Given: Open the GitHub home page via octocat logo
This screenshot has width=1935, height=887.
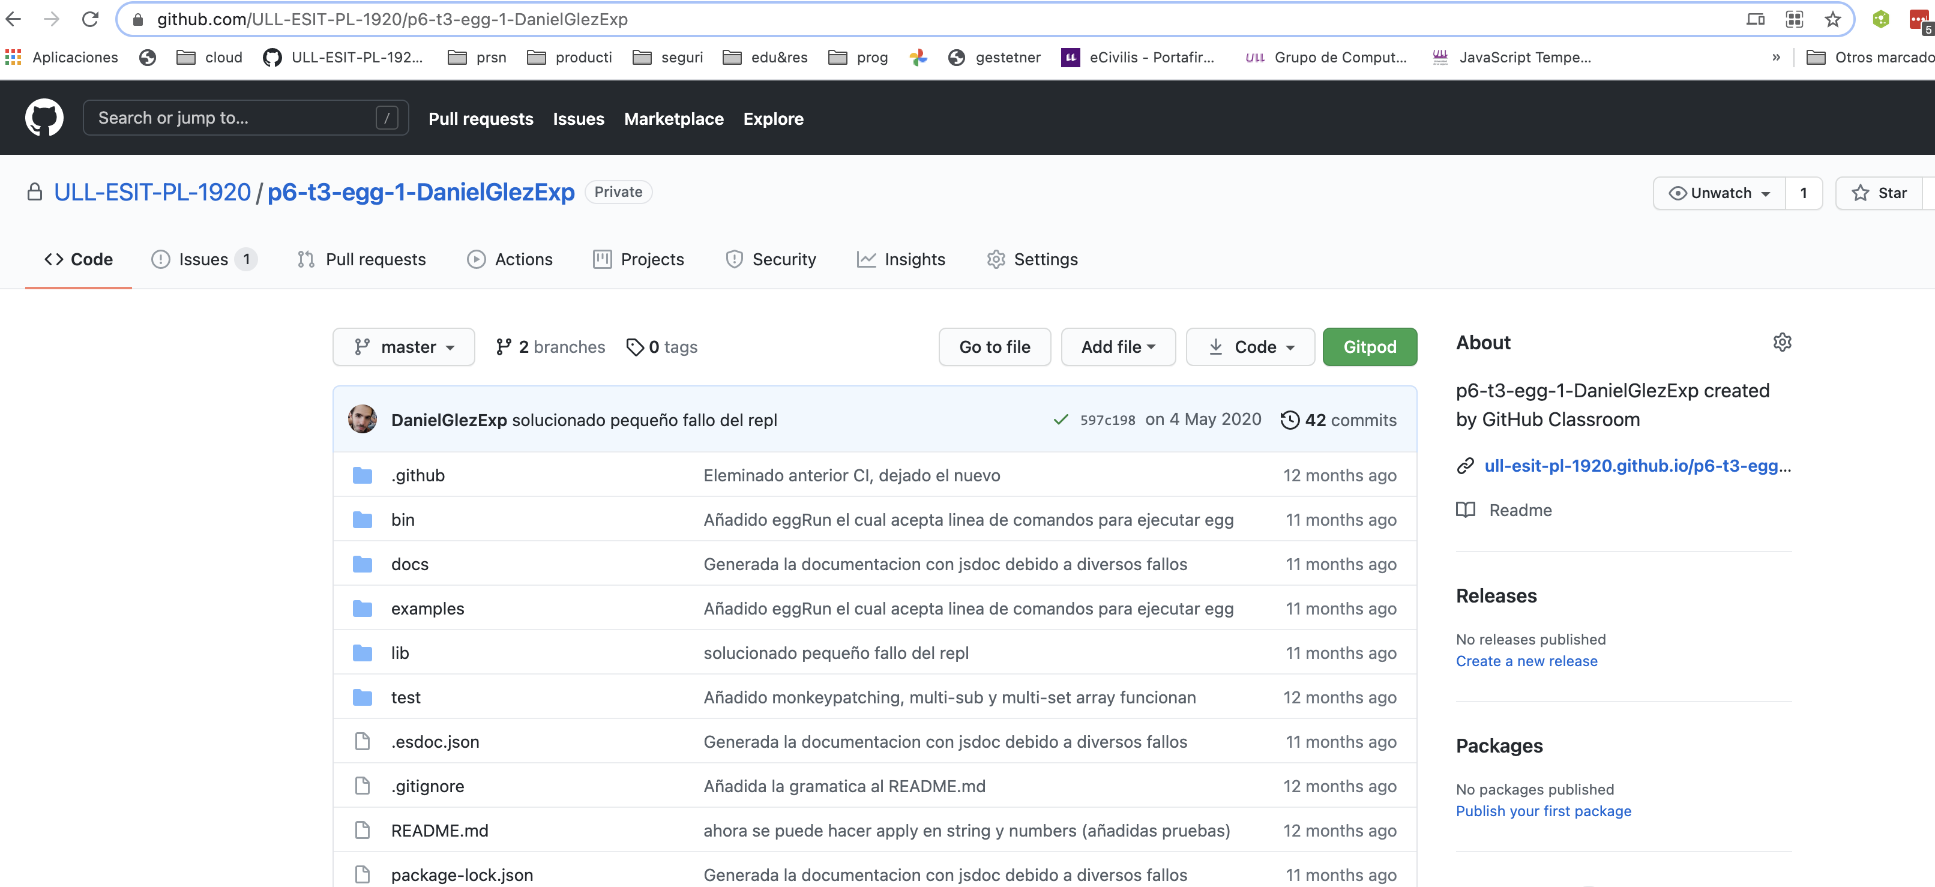Looking at the screenshot, I should pyautogui.click(x=44, y=117).
